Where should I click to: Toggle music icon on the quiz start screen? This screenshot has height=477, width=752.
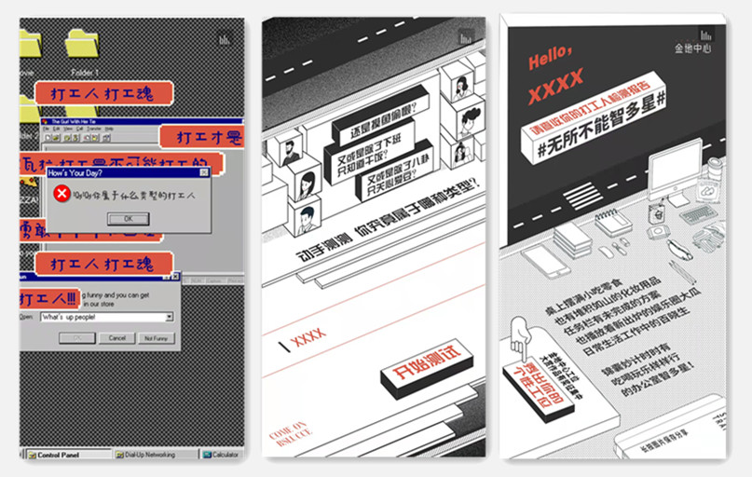[466, 37]
